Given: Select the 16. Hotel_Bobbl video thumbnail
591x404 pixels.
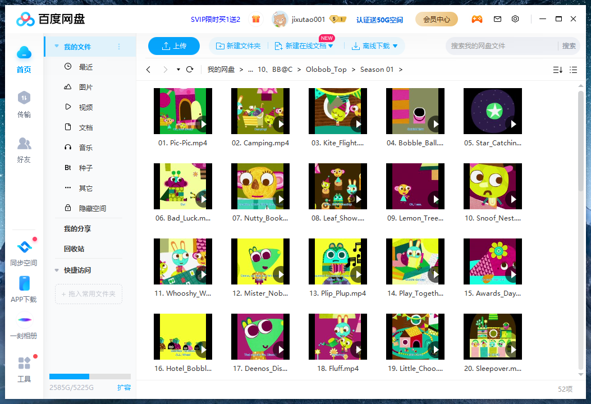Looking at the screenshot, I should pos(183,337).
